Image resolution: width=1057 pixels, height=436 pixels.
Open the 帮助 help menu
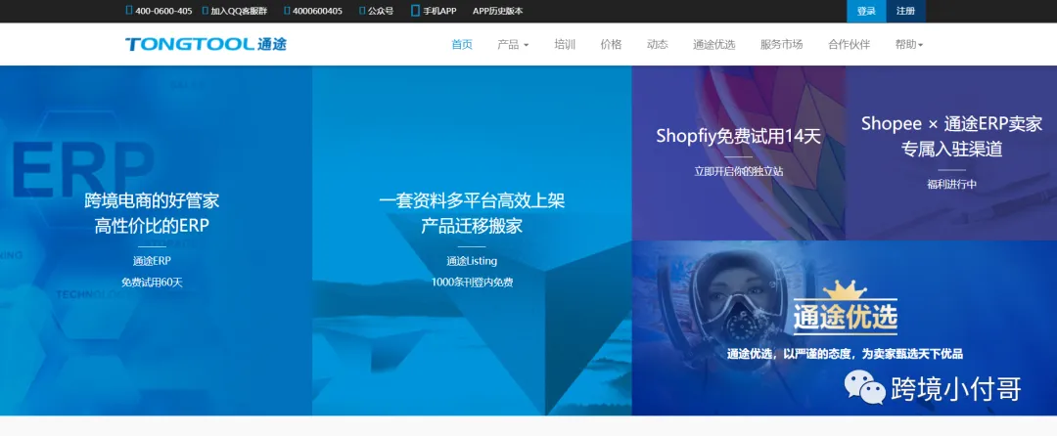(908, 44)
